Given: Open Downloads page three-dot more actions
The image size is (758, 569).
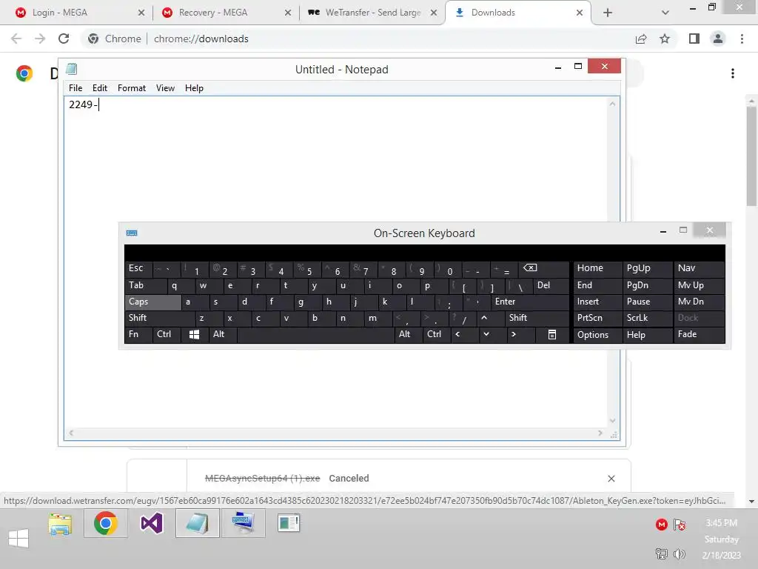Looking at the screenshot, I should (x=733, y=73).
